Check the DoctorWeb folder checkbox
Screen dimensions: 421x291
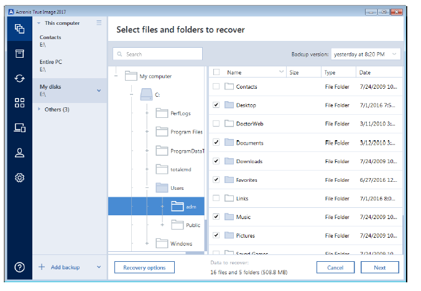click(216, 123)
